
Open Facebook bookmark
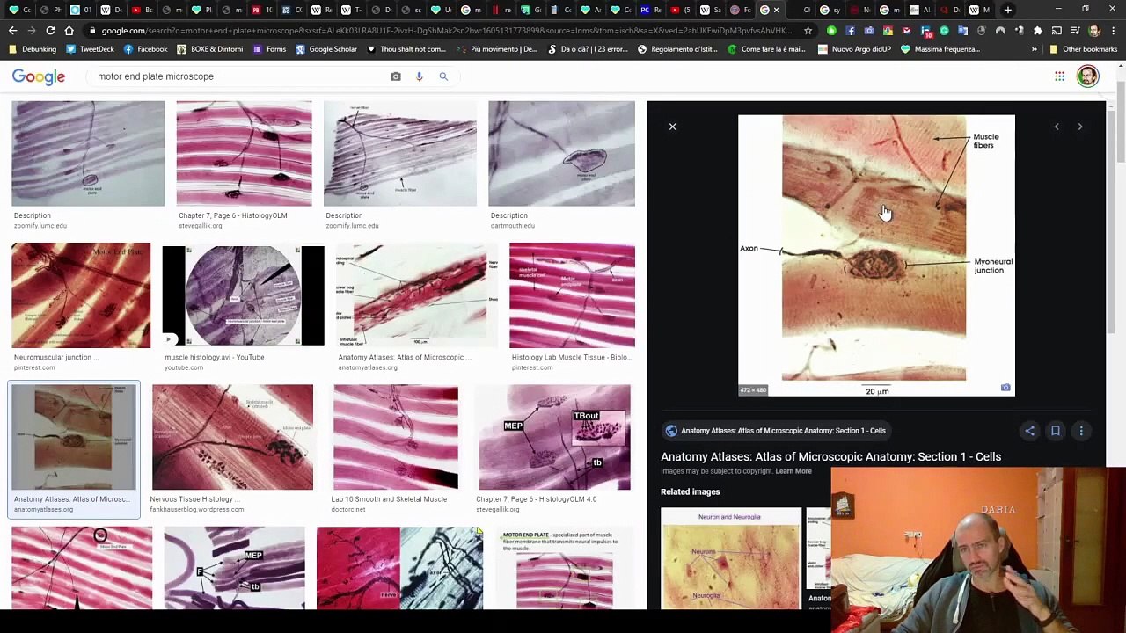[x=145, y=49]
